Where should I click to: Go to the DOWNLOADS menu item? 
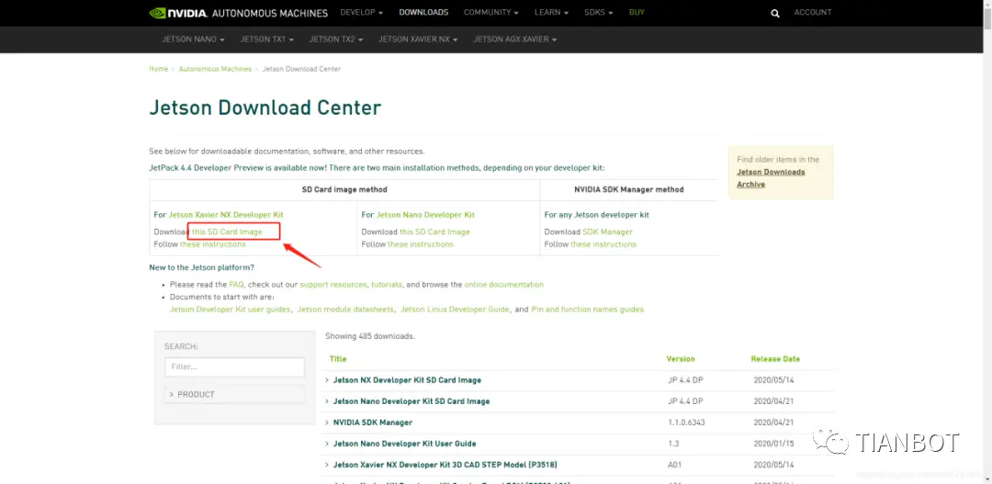point(423,13)
